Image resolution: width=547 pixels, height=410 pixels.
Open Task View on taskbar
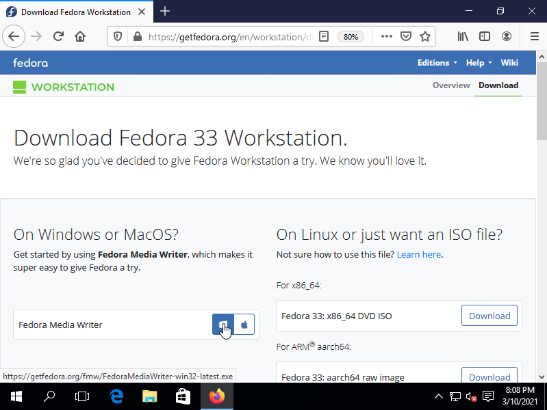click(82, 396)
